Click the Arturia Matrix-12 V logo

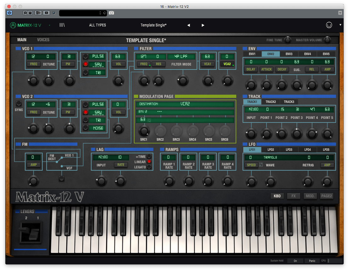(25, 25)
